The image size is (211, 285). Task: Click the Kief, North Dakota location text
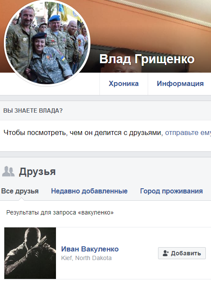[86, 258]
